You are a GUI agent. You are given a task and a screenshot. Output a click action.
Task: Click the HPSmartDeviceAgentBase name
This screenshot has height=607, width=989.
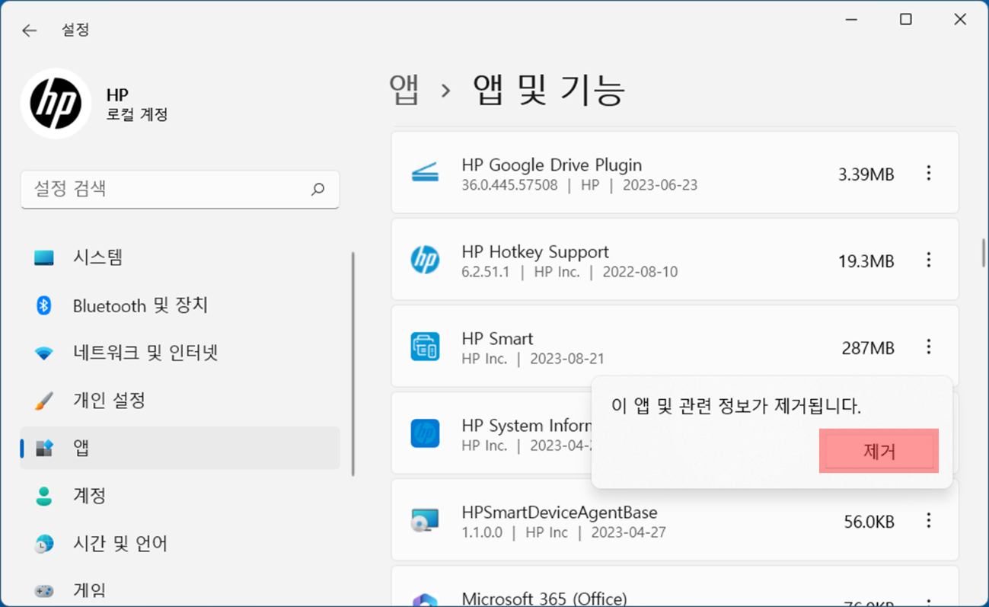click(x=560, y=513)
